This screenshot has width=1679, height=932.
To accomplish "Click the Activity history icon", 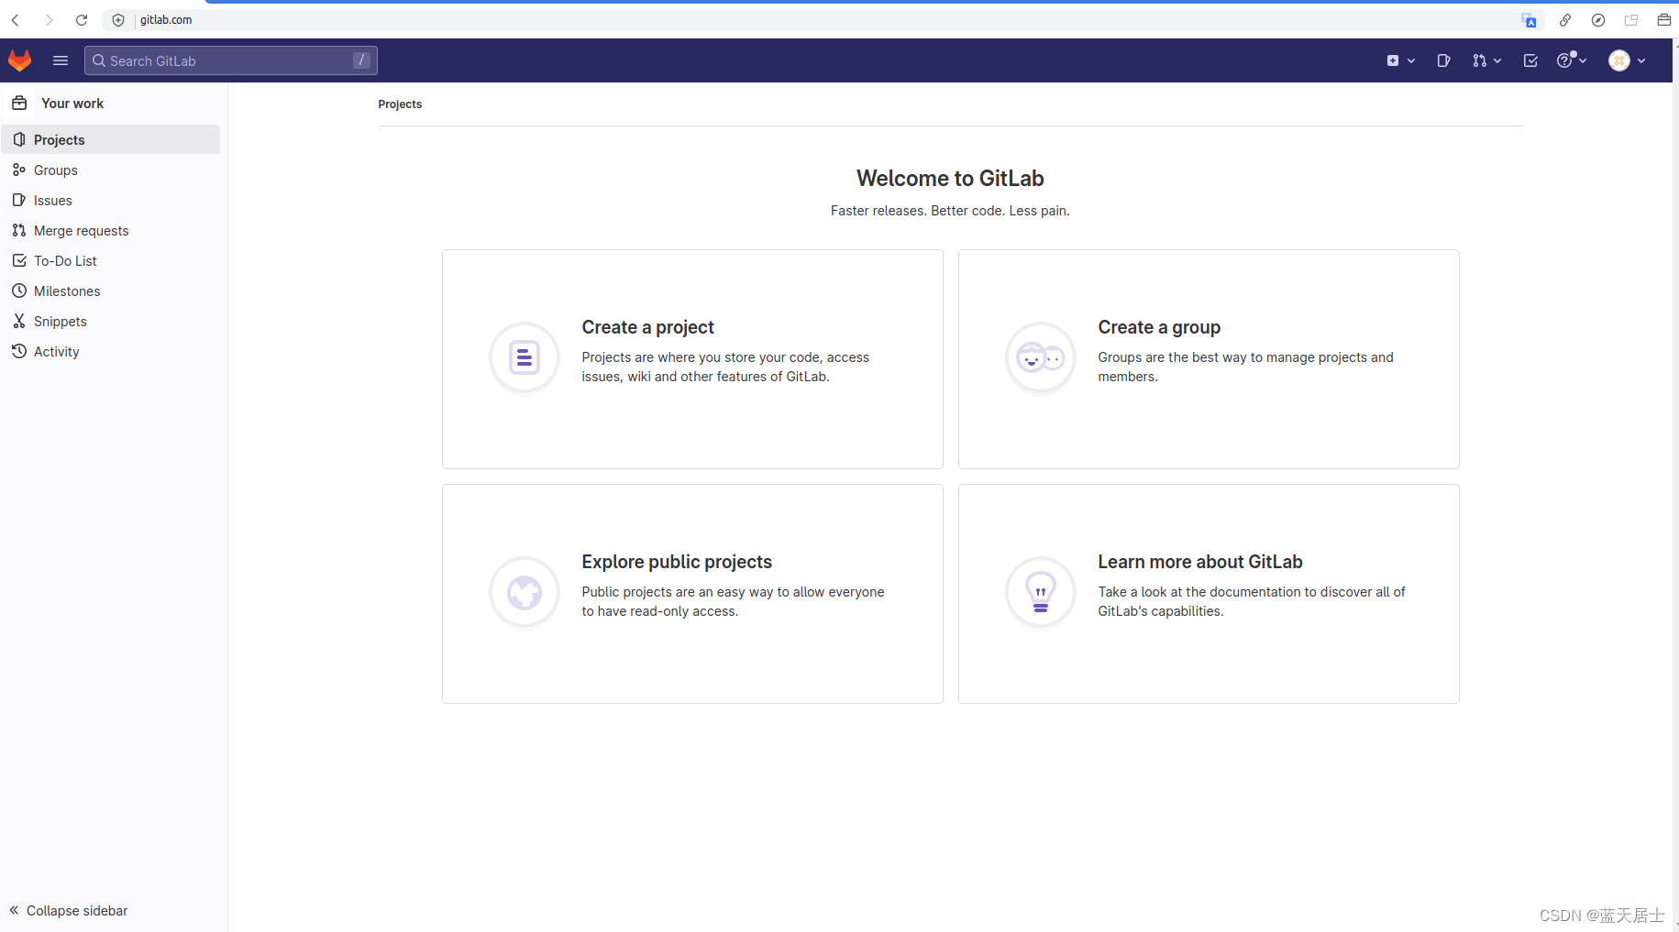I will click(18, 351).
